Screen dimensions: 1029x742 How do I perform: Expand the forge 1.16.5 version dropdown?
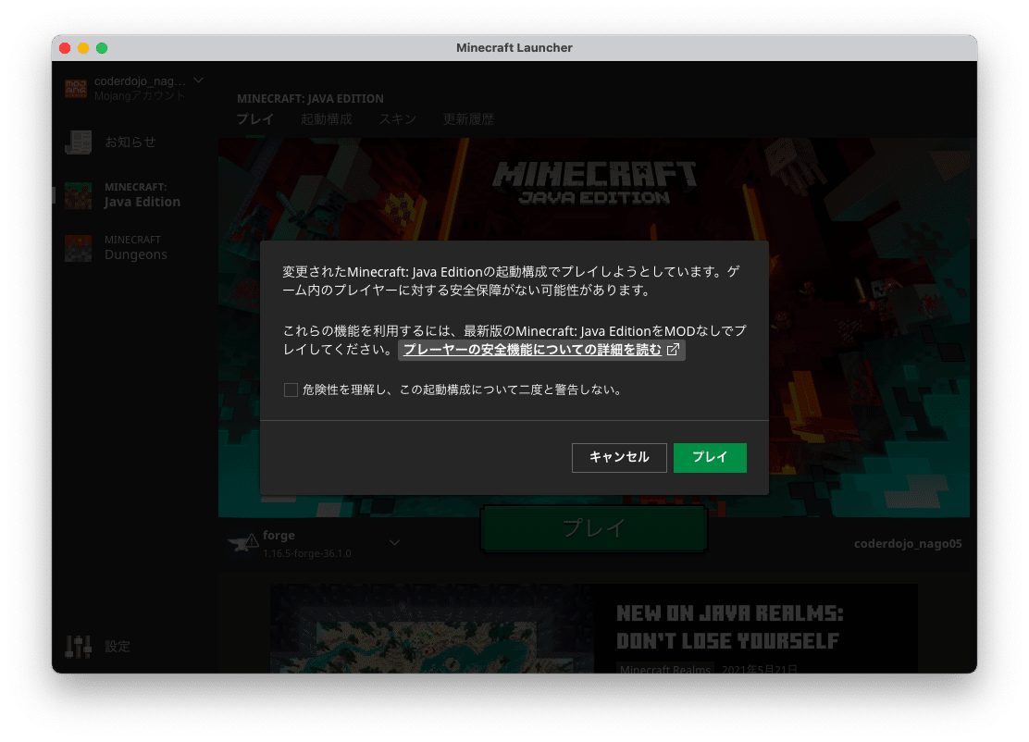coord(394,542)
